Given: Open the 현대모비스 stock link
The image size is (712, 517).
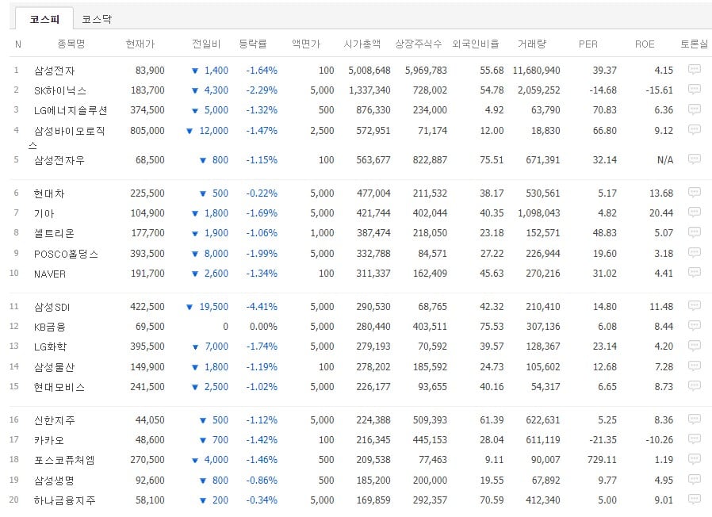Looking at the screenshot, I should (59, 387).
